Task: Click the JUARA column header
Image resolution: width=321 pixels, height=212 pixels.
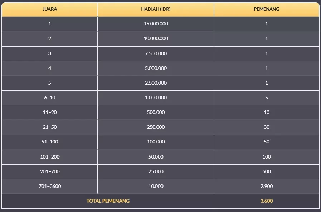Action: (x=50, y=9)
